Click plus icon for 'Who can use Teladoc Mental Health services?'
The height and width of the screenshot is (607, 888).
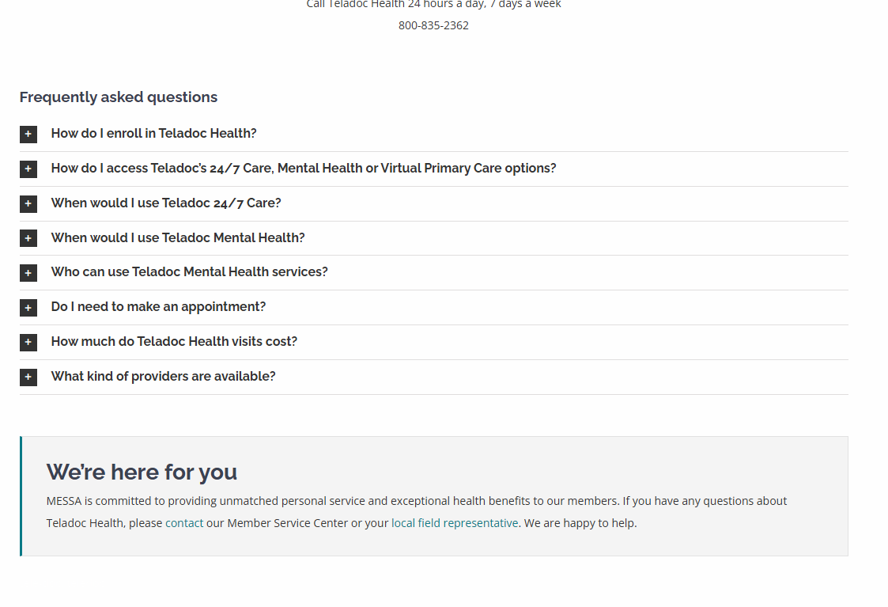pyautogui.click(x=28, y=273)
